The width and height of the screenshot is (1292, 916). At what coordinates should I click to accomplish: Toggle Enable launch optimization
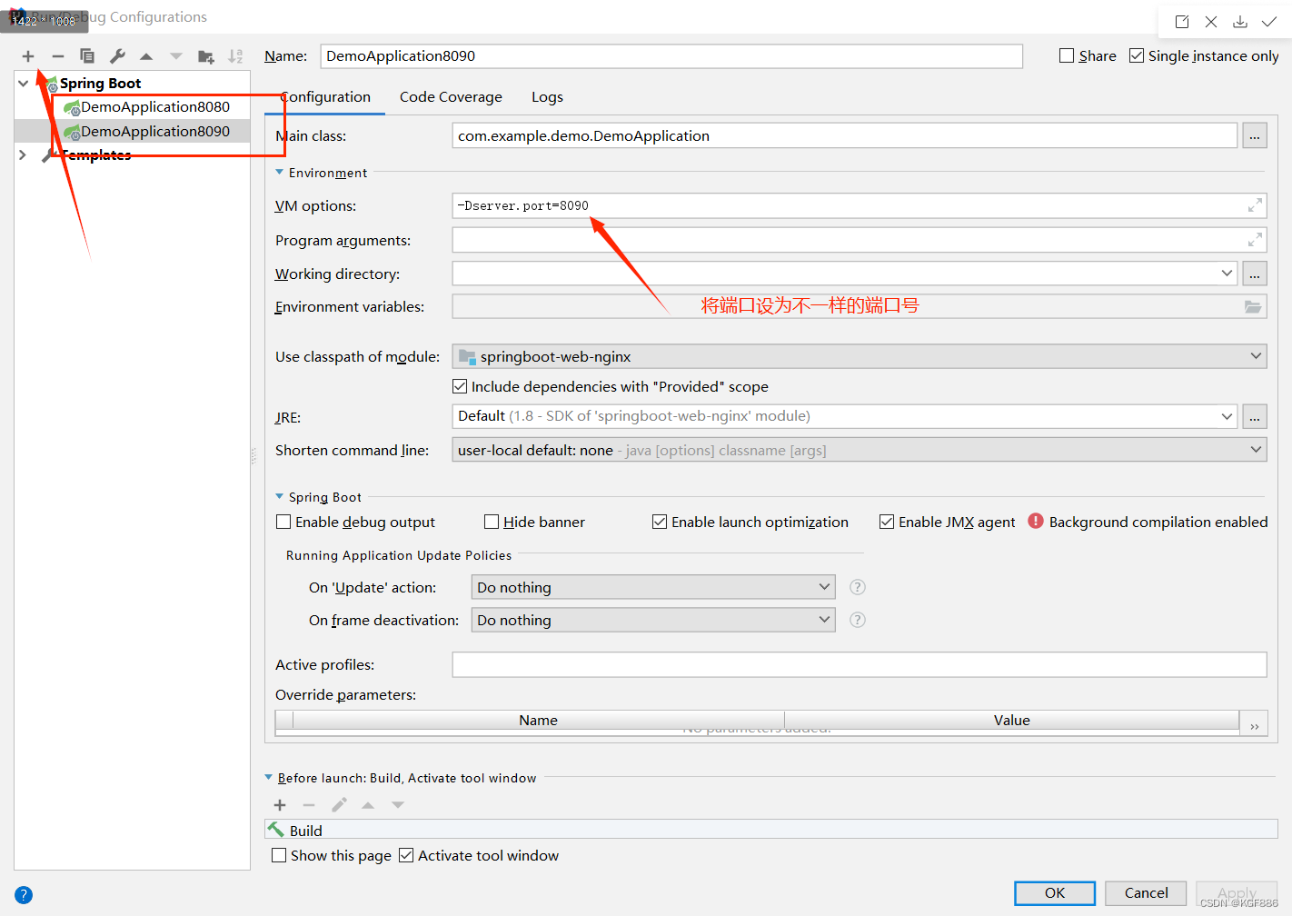pos(660,522)
